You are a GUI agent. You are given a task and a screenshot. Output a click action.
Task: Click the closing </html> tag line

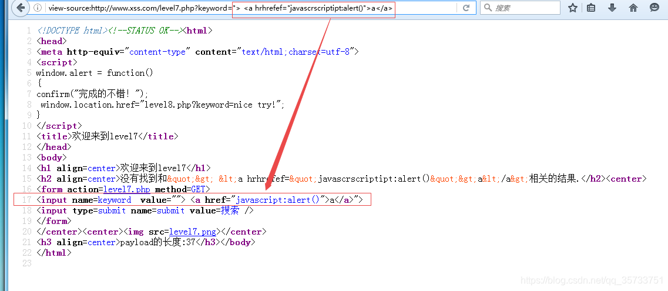click(x=53, y=253)
